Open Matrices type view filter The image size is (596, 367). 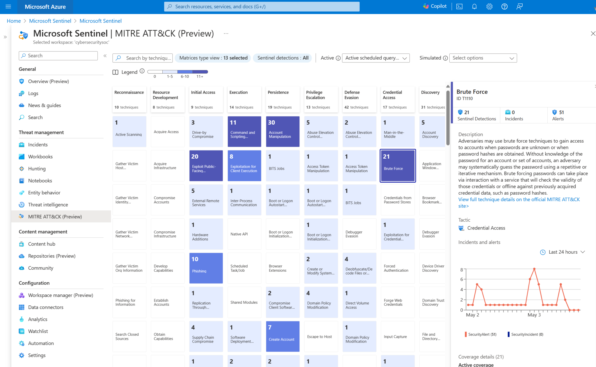213,58
